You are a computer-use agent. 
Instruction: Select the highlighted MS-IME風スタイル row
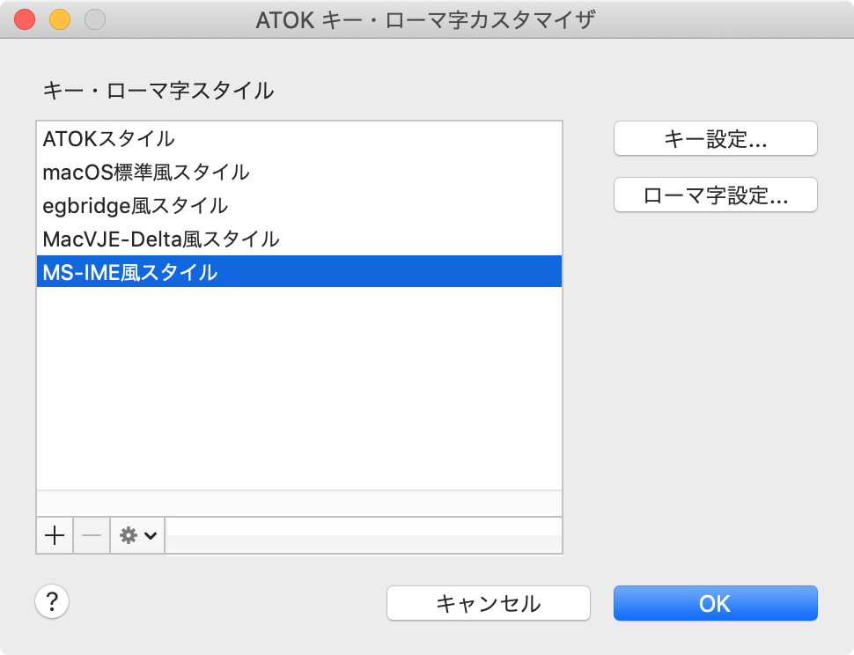coord(299,272)
